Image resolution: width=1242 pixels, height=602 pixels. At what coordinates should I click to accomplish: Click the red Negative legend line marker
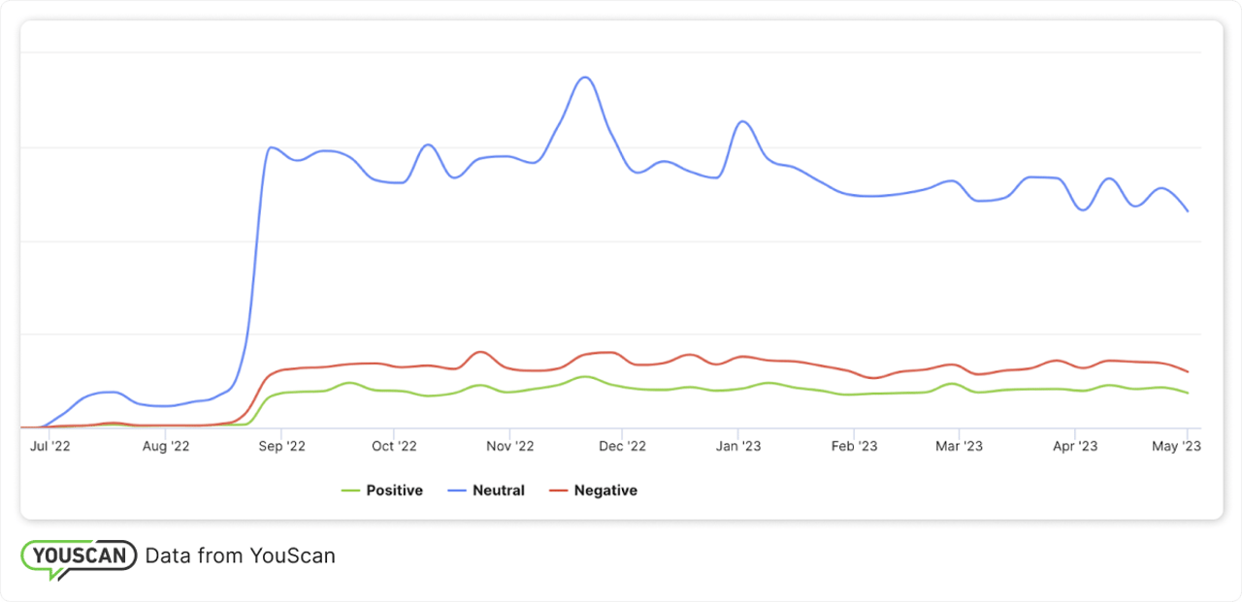click(x=558, y=491)
